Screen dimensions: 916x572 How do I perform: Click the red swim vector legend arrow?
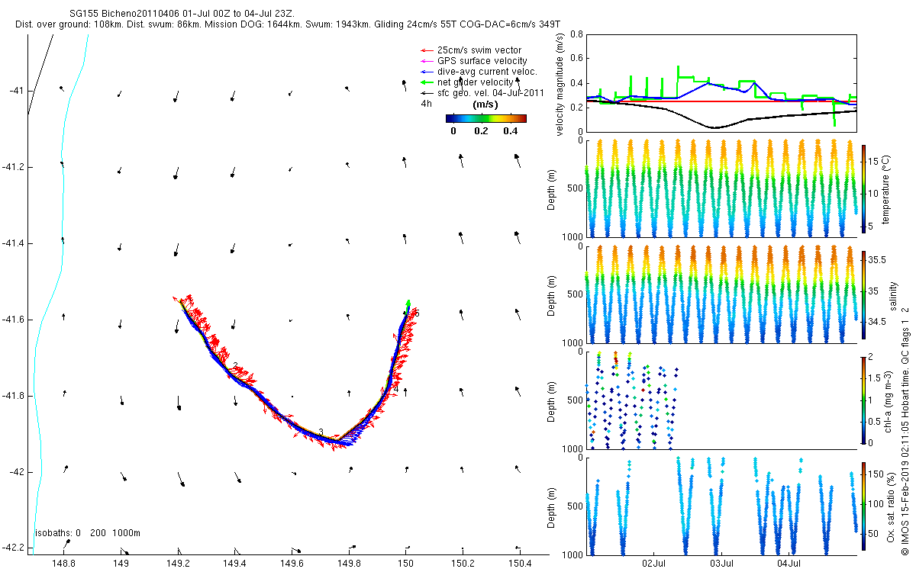coord(426,50)
